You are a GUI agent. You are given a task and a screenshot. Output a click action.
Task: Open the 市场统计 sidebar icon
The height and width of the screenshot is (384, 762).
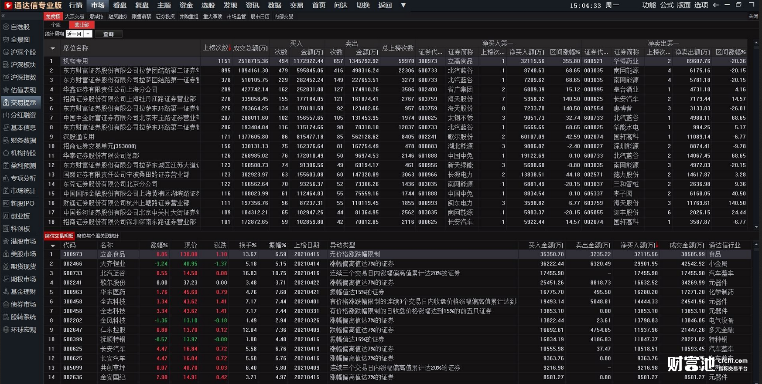[x=6, y=191]
